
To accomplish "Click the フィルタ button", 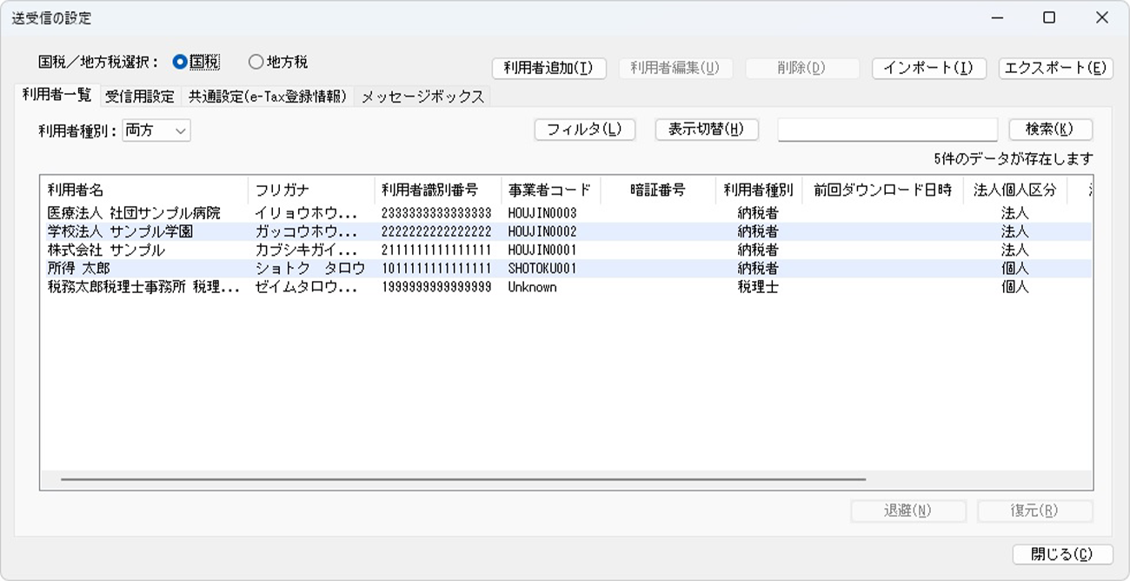I will click(x=584, y=130).
